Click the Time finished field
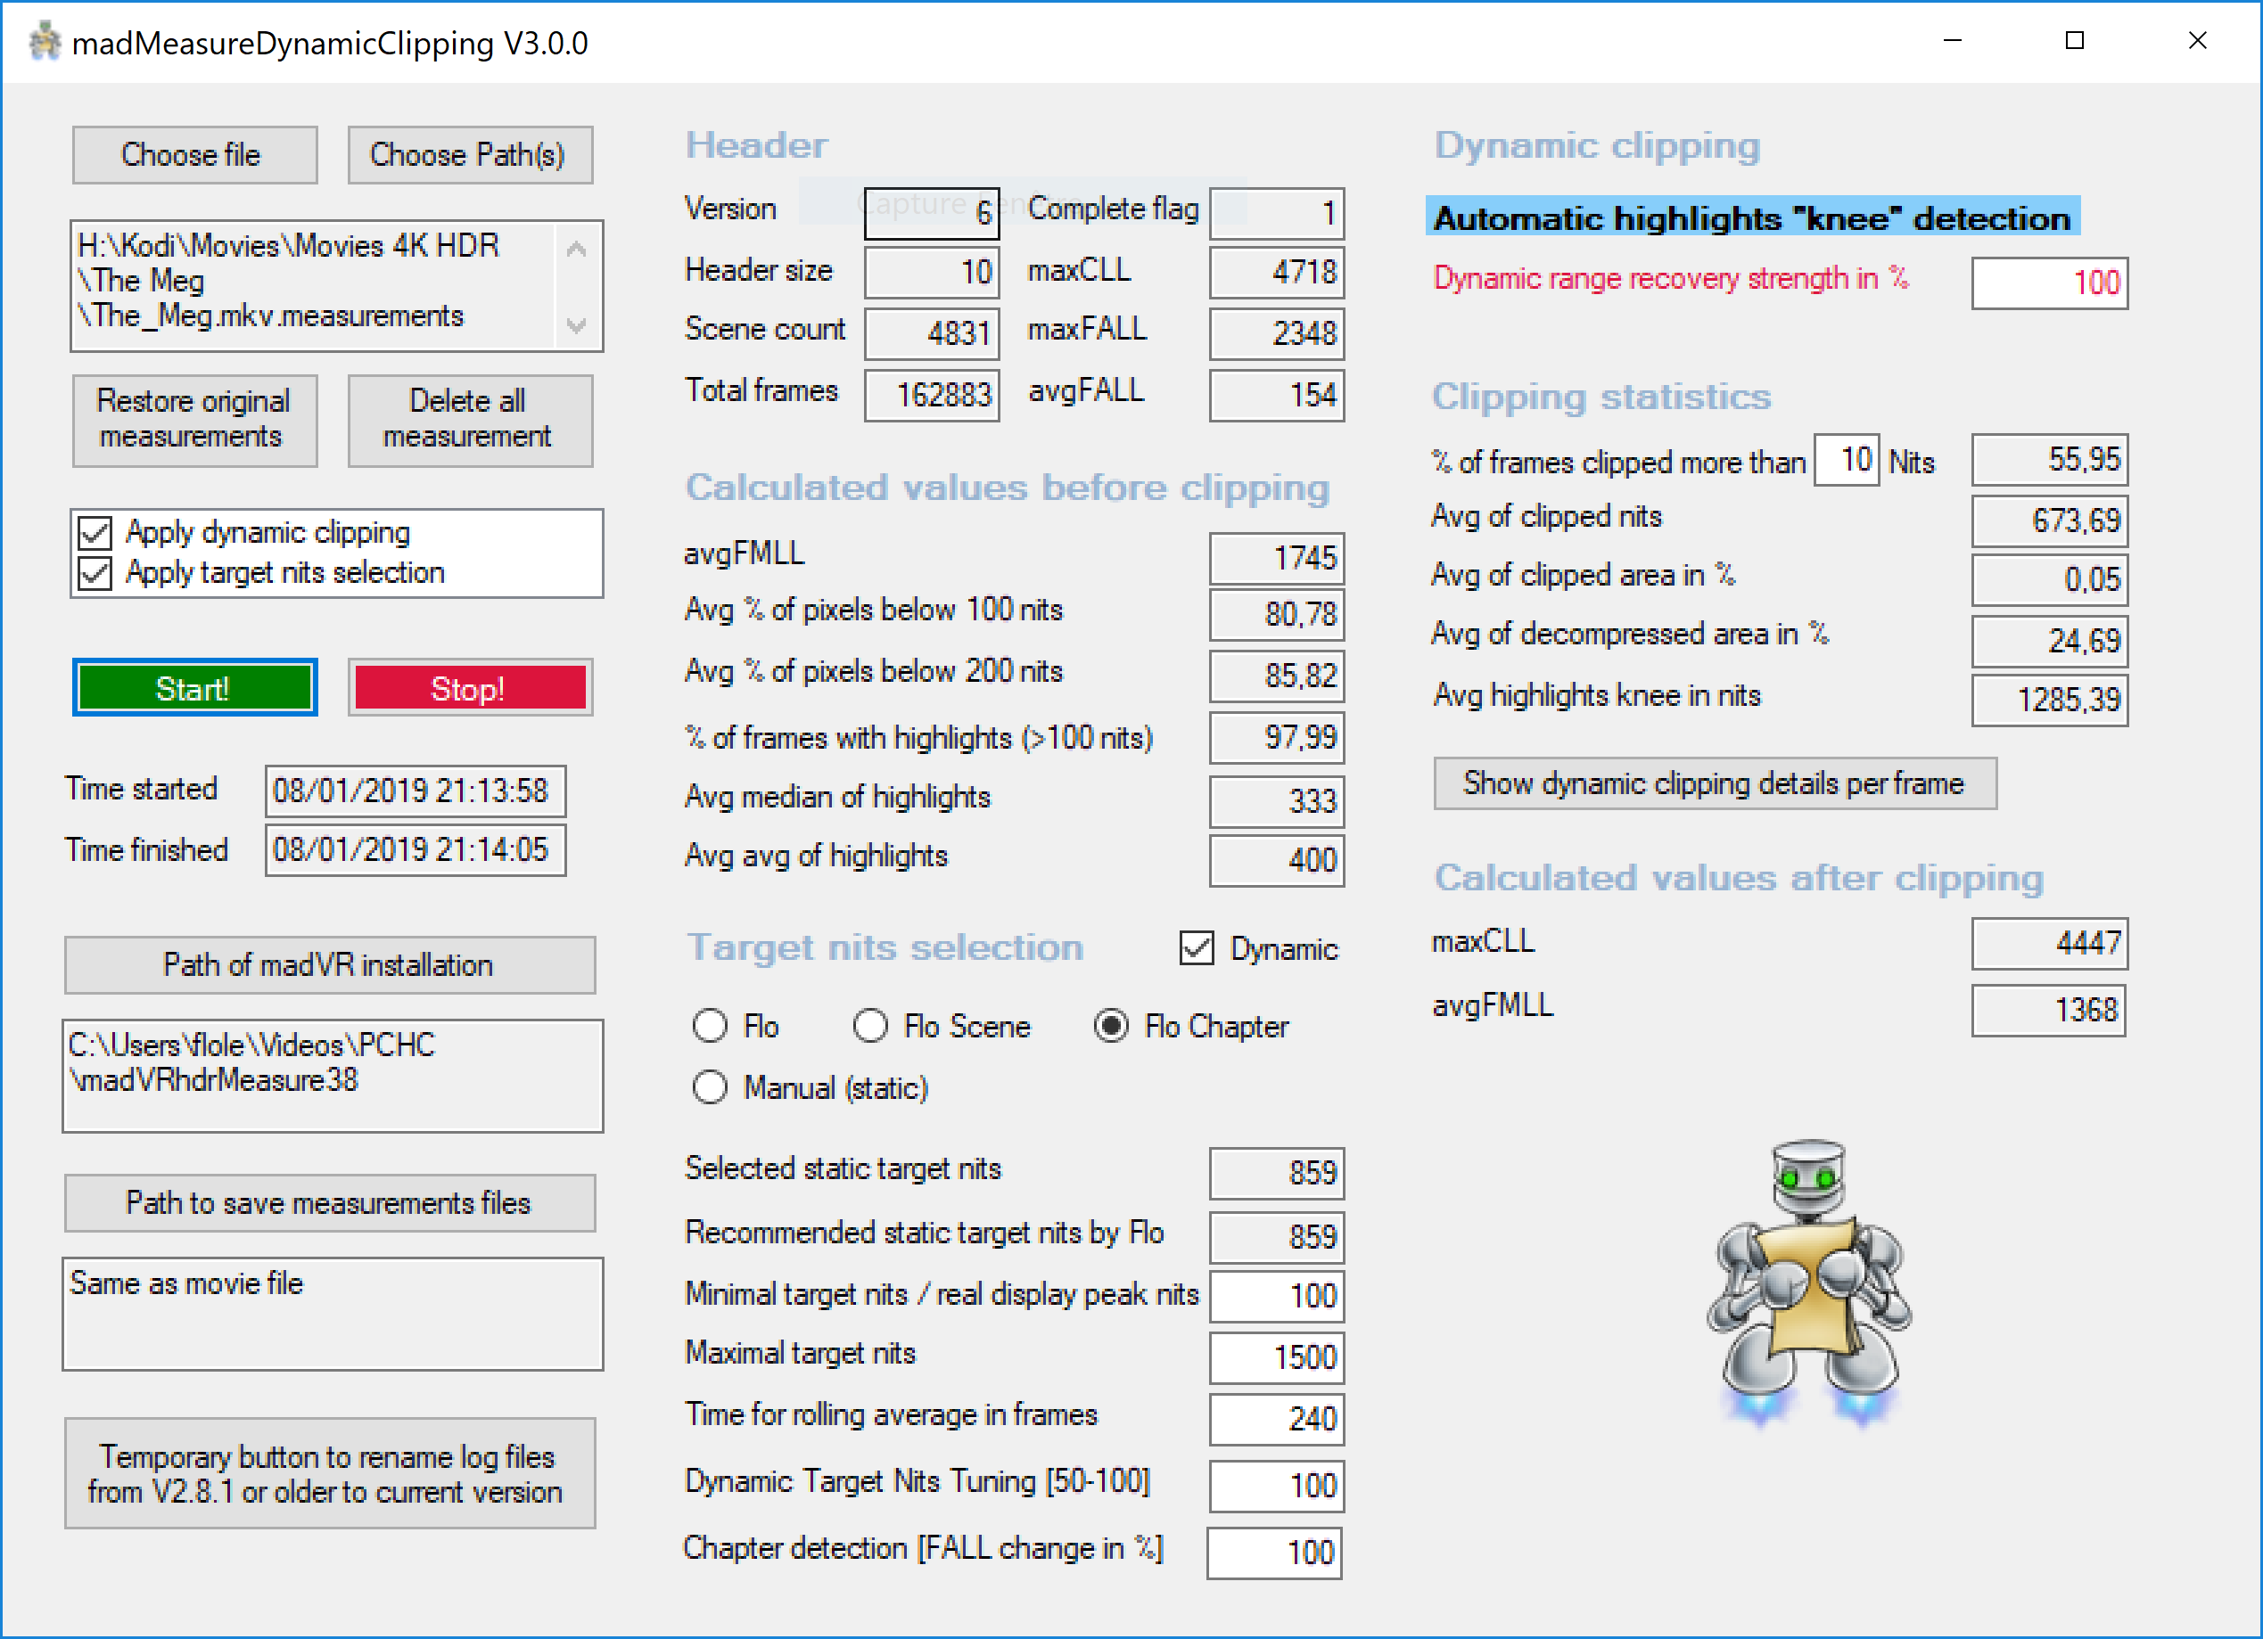The width and height of the screenshot is (2263, 1639). coord(416,850)
